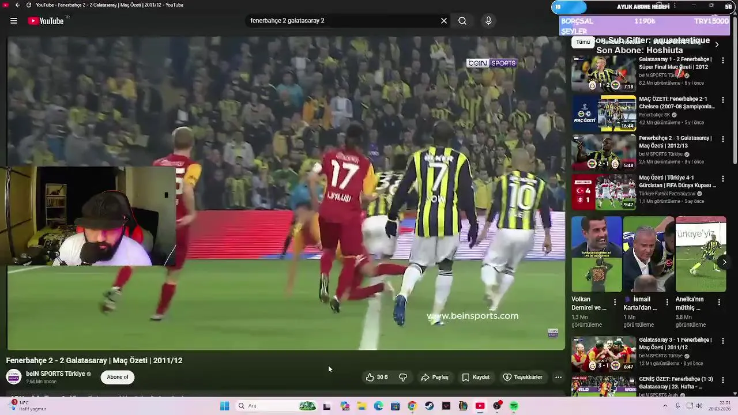Open Spotify from taskbar
This screenshot has height=415, width=738.
pos(514,406)
